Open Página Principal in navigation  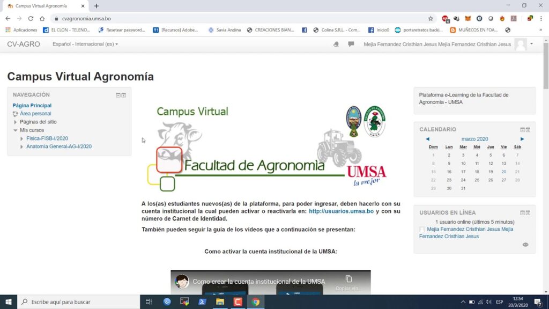point(32,106)
